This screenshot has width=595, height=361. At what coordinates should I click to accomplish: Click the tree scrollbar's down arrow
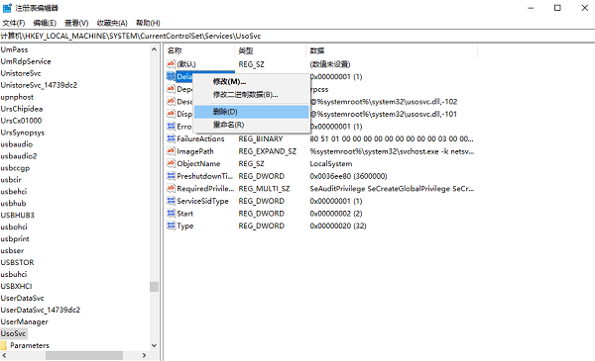[x=154, y=345]
